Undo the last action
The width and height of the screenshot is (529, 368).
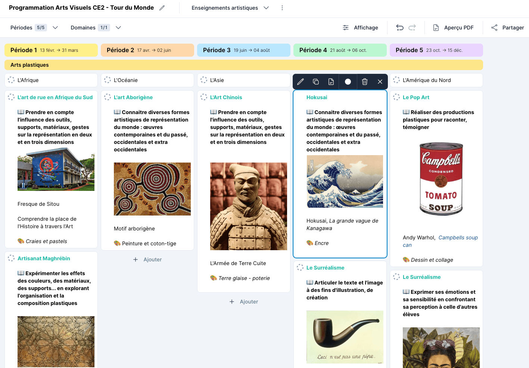[400, 28]
